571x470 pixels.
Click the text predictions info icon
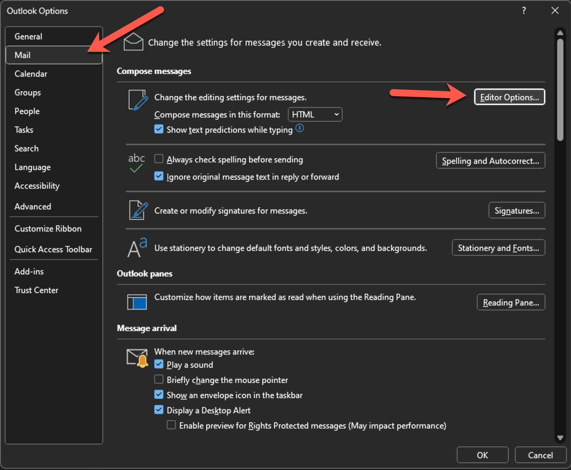[300, 128]
